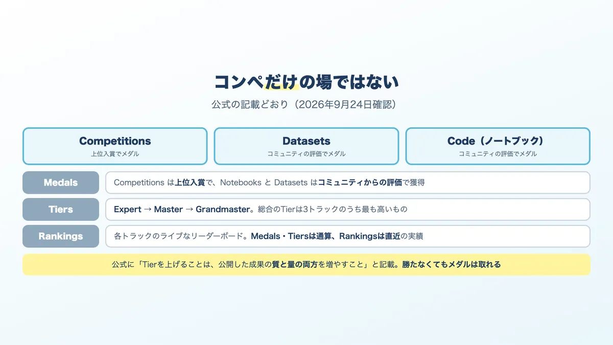This screenshot has width=613, height=345.
Task: Click the Medals label
Action: point(61,182)
